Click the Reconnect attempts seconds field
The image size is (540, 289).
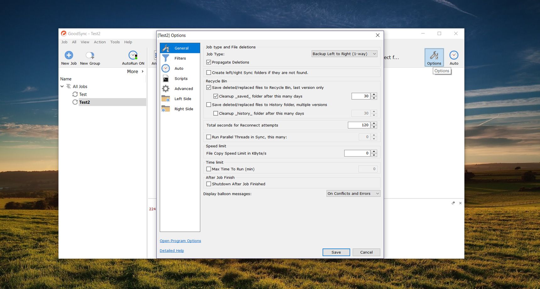359,125
